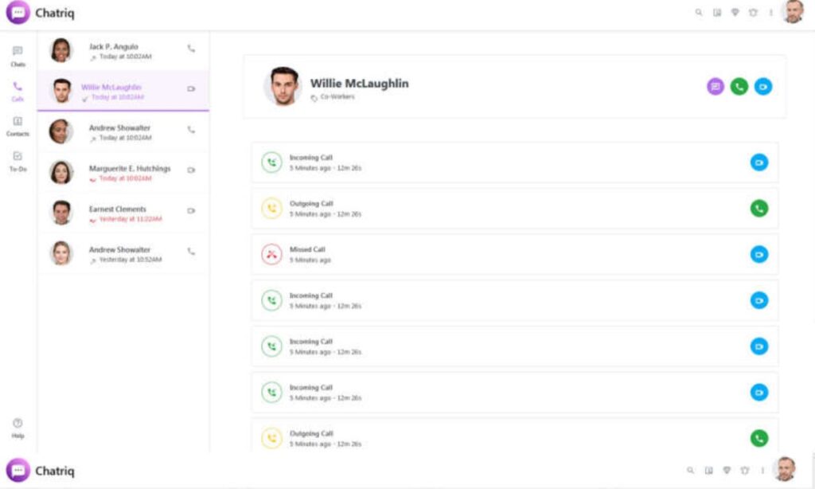
Task: Click Willie McLaughlin's profile photo in the detail header
Action: 283,86
